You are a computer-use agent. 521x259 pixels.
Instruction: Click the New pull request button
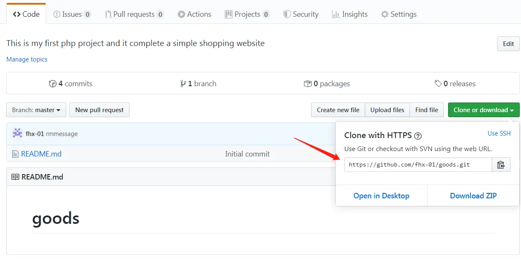pyautogui.click(x=99, y=110)
